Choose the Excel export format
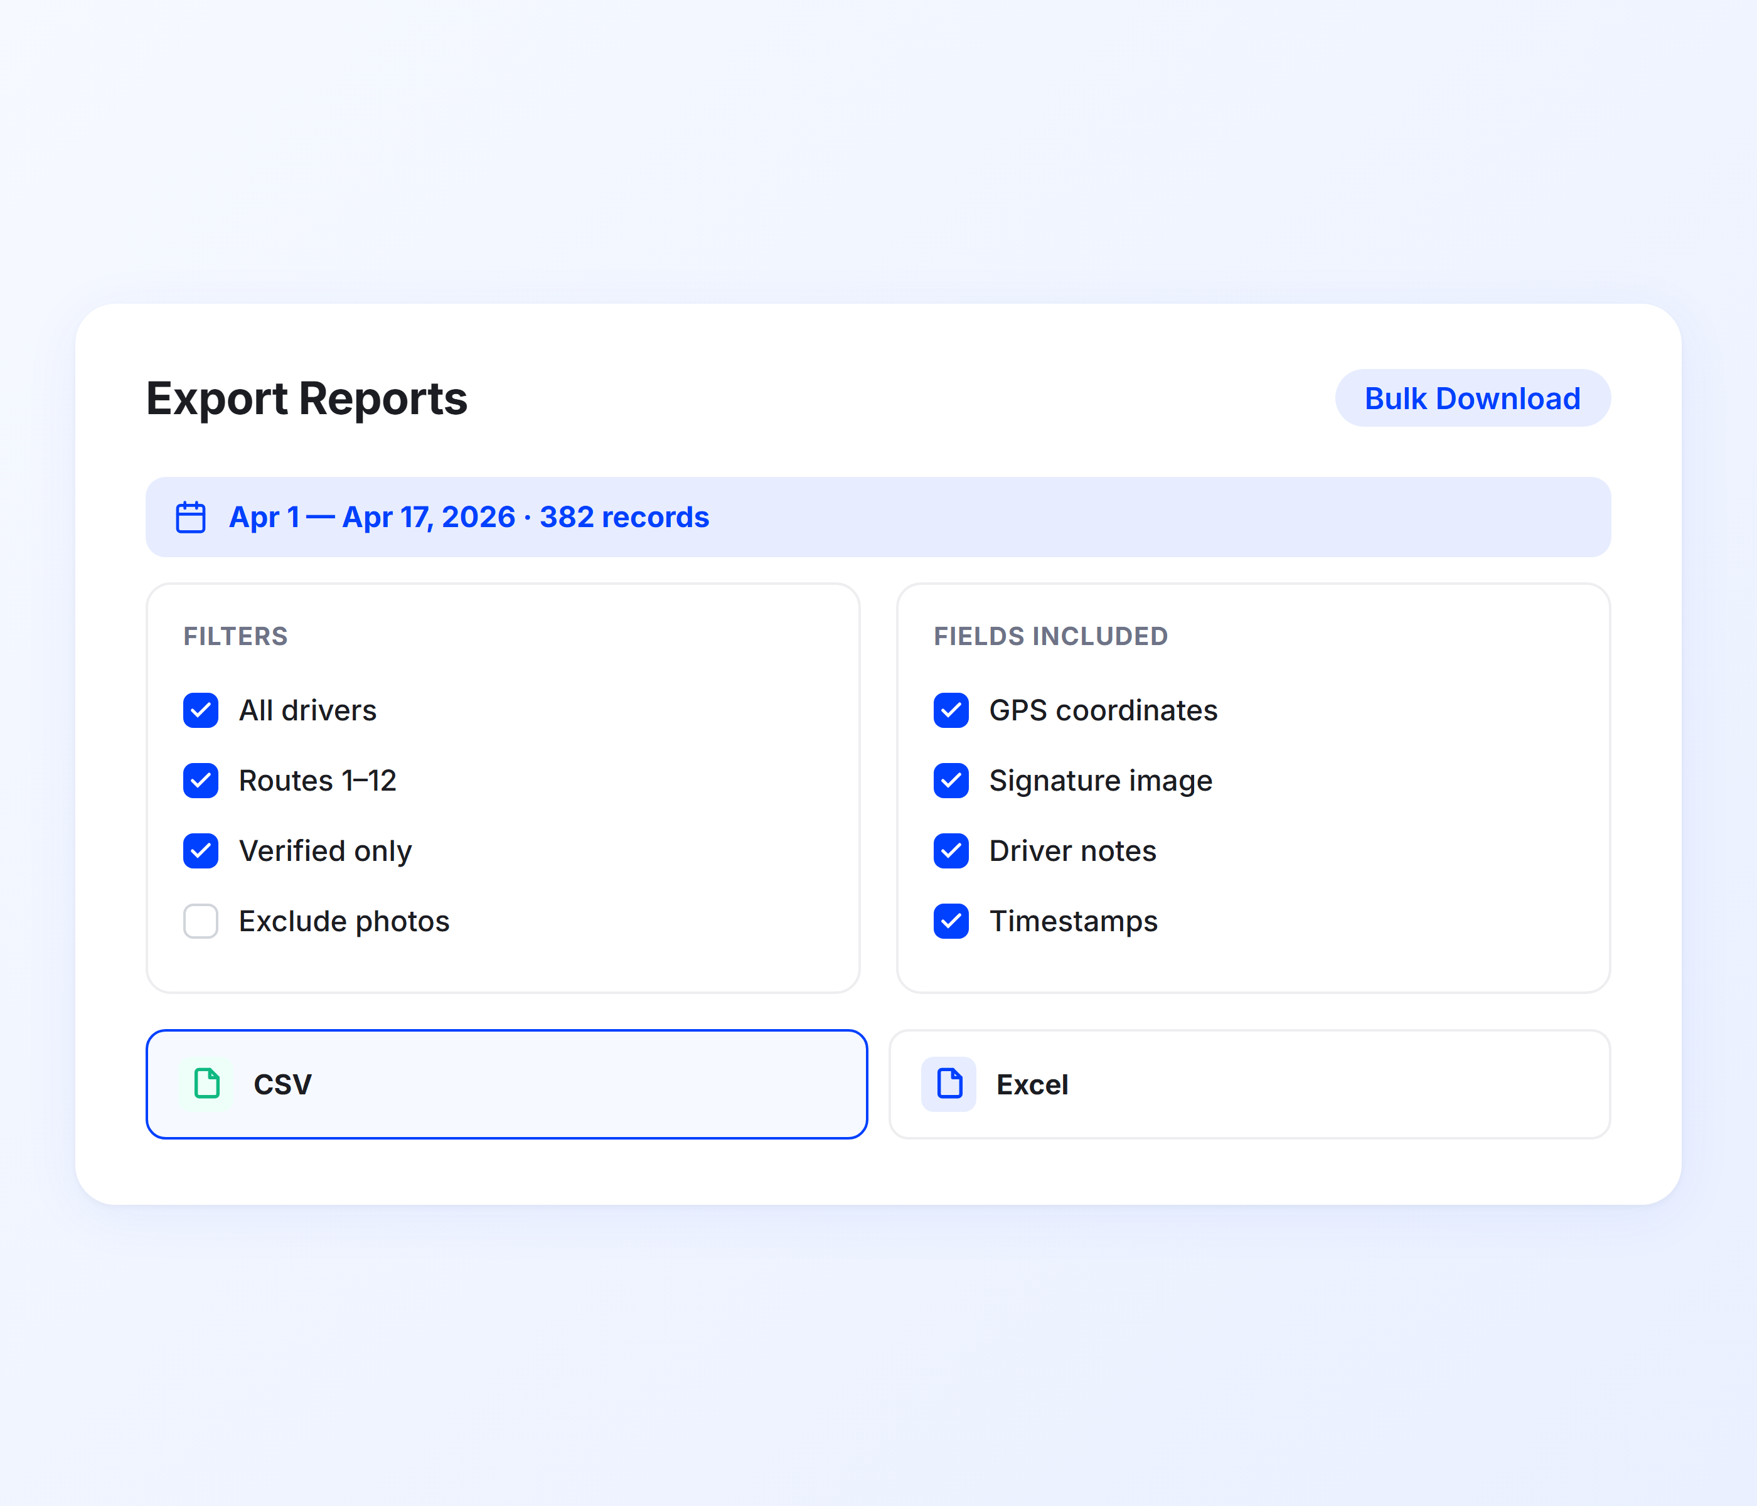Screen dimensions: 1757x1506 1250,1084
